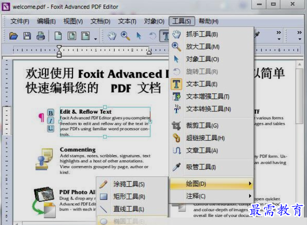The width and height of the screenshot is (307, 225).
Task: Click the top handle of text box
Action: coord(105,107)
